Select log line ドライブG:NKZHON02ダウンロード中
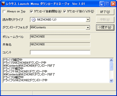Viewport: 117px width, 96px height. tap(25, 80)
